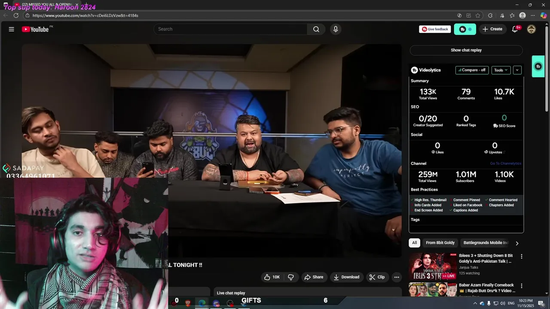
Task: Select the MISSED YOU ALL browser tab
Action: [46, 5]
